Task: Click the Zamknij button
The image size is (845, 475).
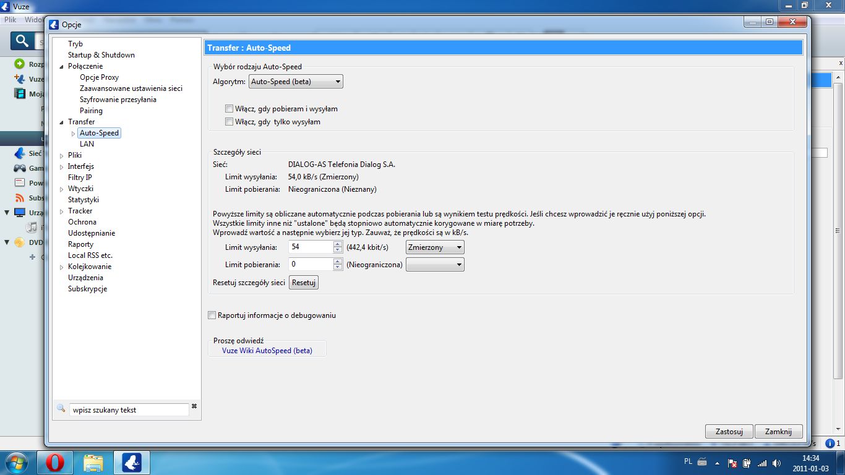Action: click(779, 432)
